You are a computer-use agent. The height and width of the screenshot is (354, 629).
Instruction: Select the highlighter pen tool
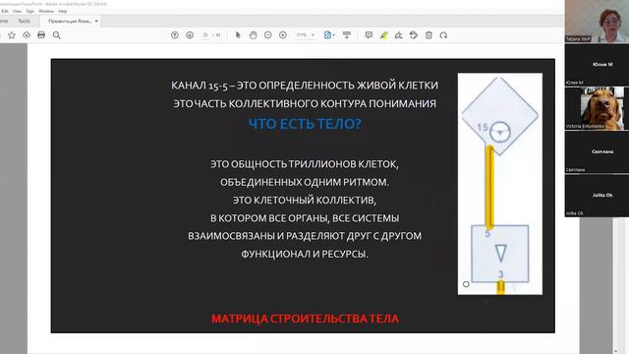tap(384, 35)
